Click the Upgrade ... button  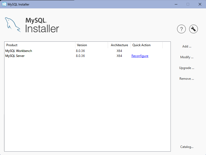[187, 68]
